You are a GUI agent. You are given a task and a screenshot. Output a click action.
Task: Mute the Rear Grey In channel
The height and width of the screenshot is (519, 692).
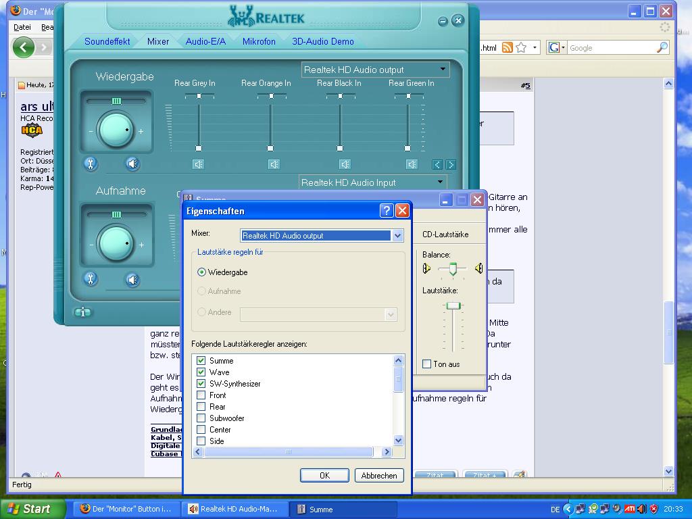click(198, 164)
